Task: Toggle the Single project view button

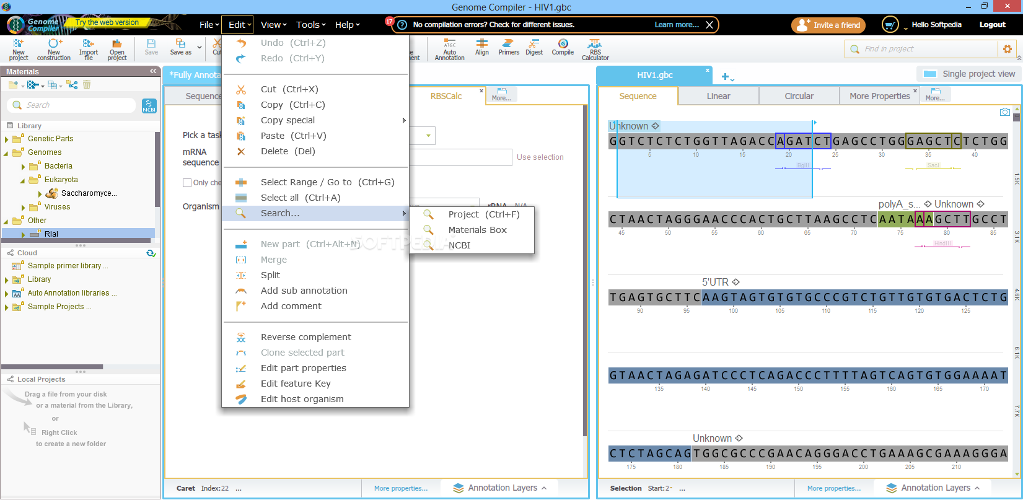Action: (969, 74)
